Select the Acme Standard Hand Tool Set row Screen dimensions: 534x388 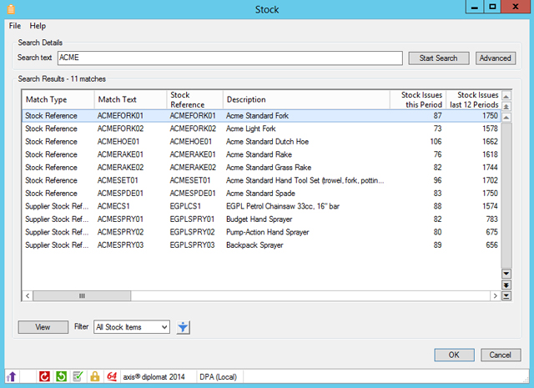(x=261, y=180)
